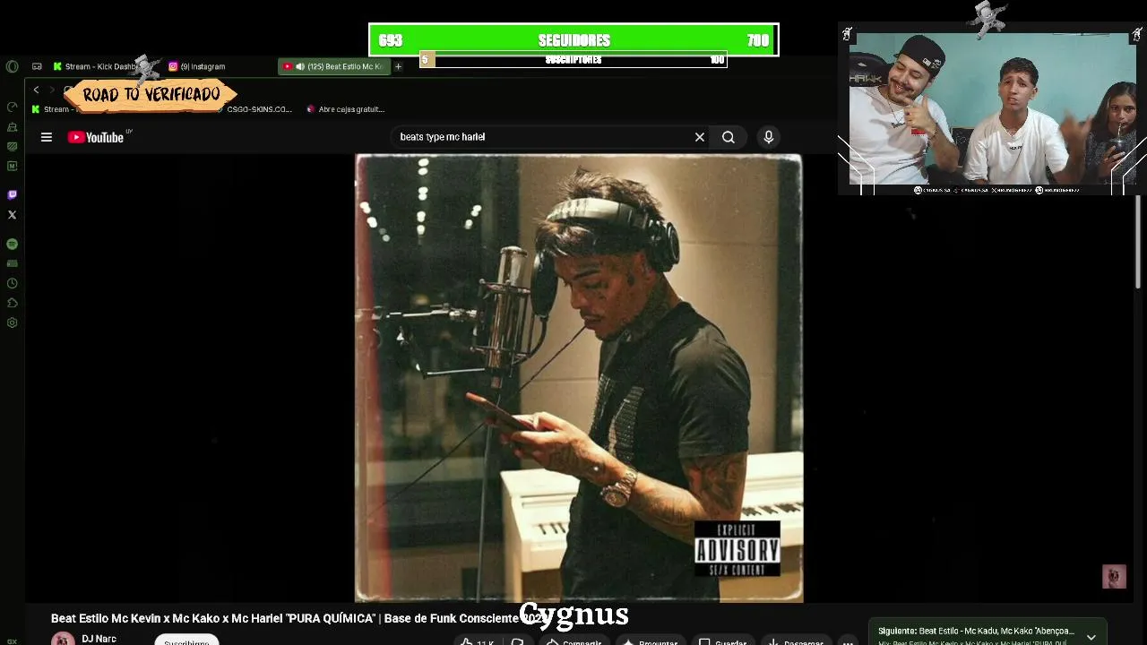Click the Descargar download button
1147x645 pixels.
(x=796, y=641)
